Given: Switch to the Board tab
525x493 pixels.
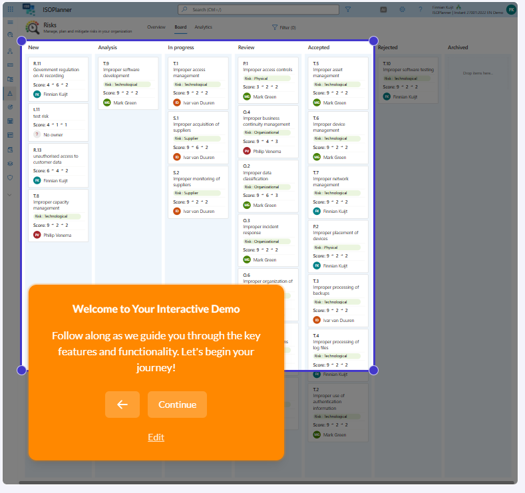Looking at the screenshot, I should click(180, 27).
